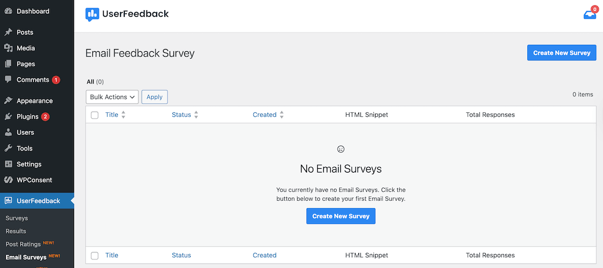Sort by Created using header arrows
This screenshot has height=268, width=603.
(x=282, y=115)
